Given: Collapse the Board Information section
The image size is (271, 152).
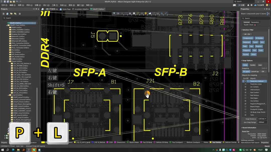Looking at the screenshot, I should coord(242,128).
